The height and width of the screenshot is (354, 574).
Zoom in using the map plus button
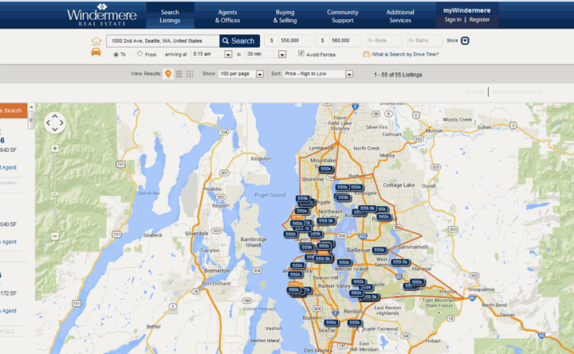54,148
